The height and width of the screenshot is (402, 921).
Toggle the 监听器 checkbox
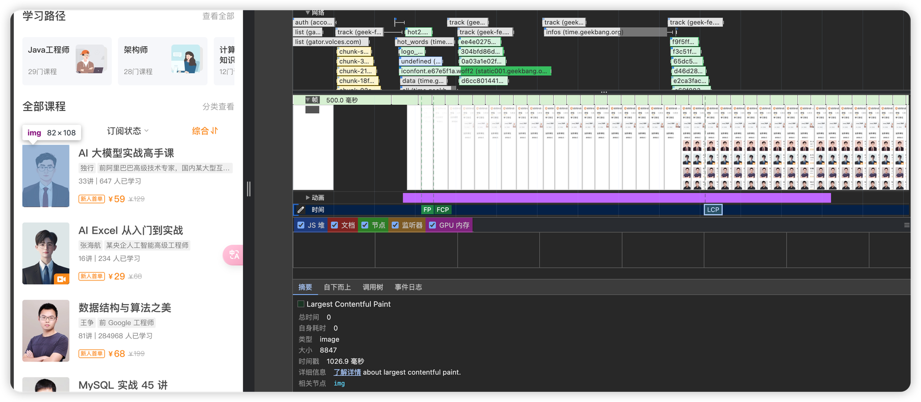pyautogui.click(x=395, y=225)
